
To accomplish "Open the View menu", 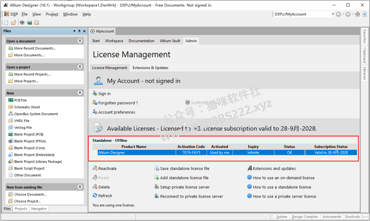I will 37,14.
